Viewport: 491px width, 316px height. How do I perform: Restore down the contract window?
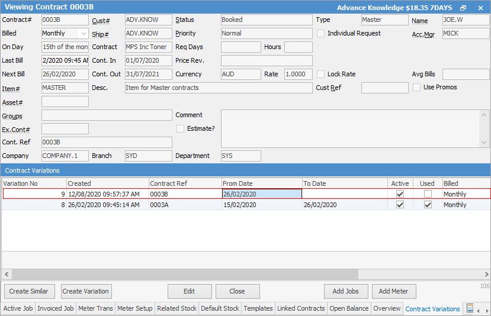[x=463, y=8]
